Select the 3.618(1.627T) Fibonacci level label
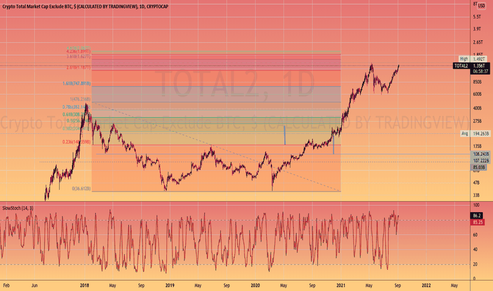The image size is (493, 291). 78,57
